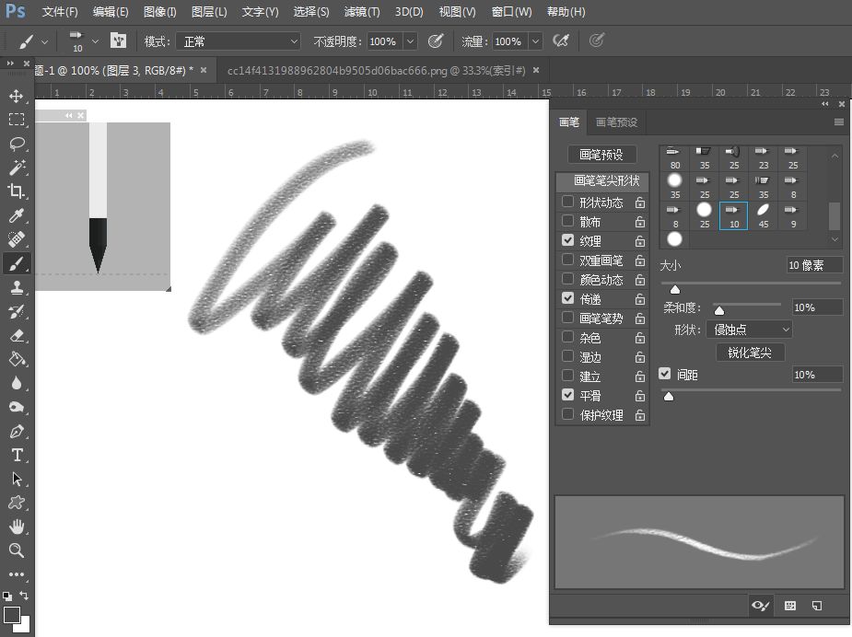Open the 模式 blend mode dropdown
Image resolution: width=852 pixels, height=637 pixels.
tap(241, 41)
